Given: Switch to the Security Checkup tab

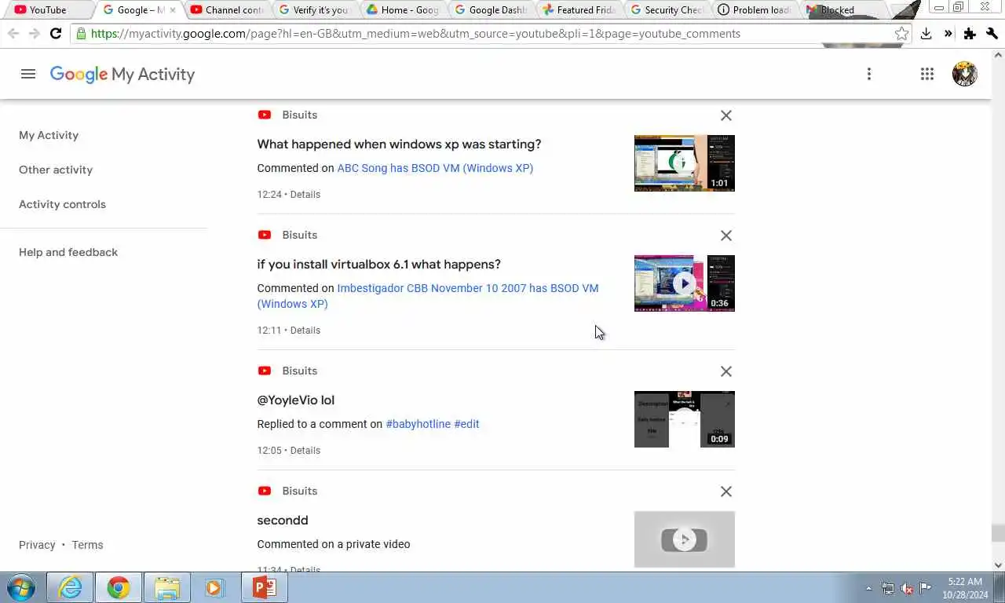Looking at the screenshot, I should (x=666, y=10).
